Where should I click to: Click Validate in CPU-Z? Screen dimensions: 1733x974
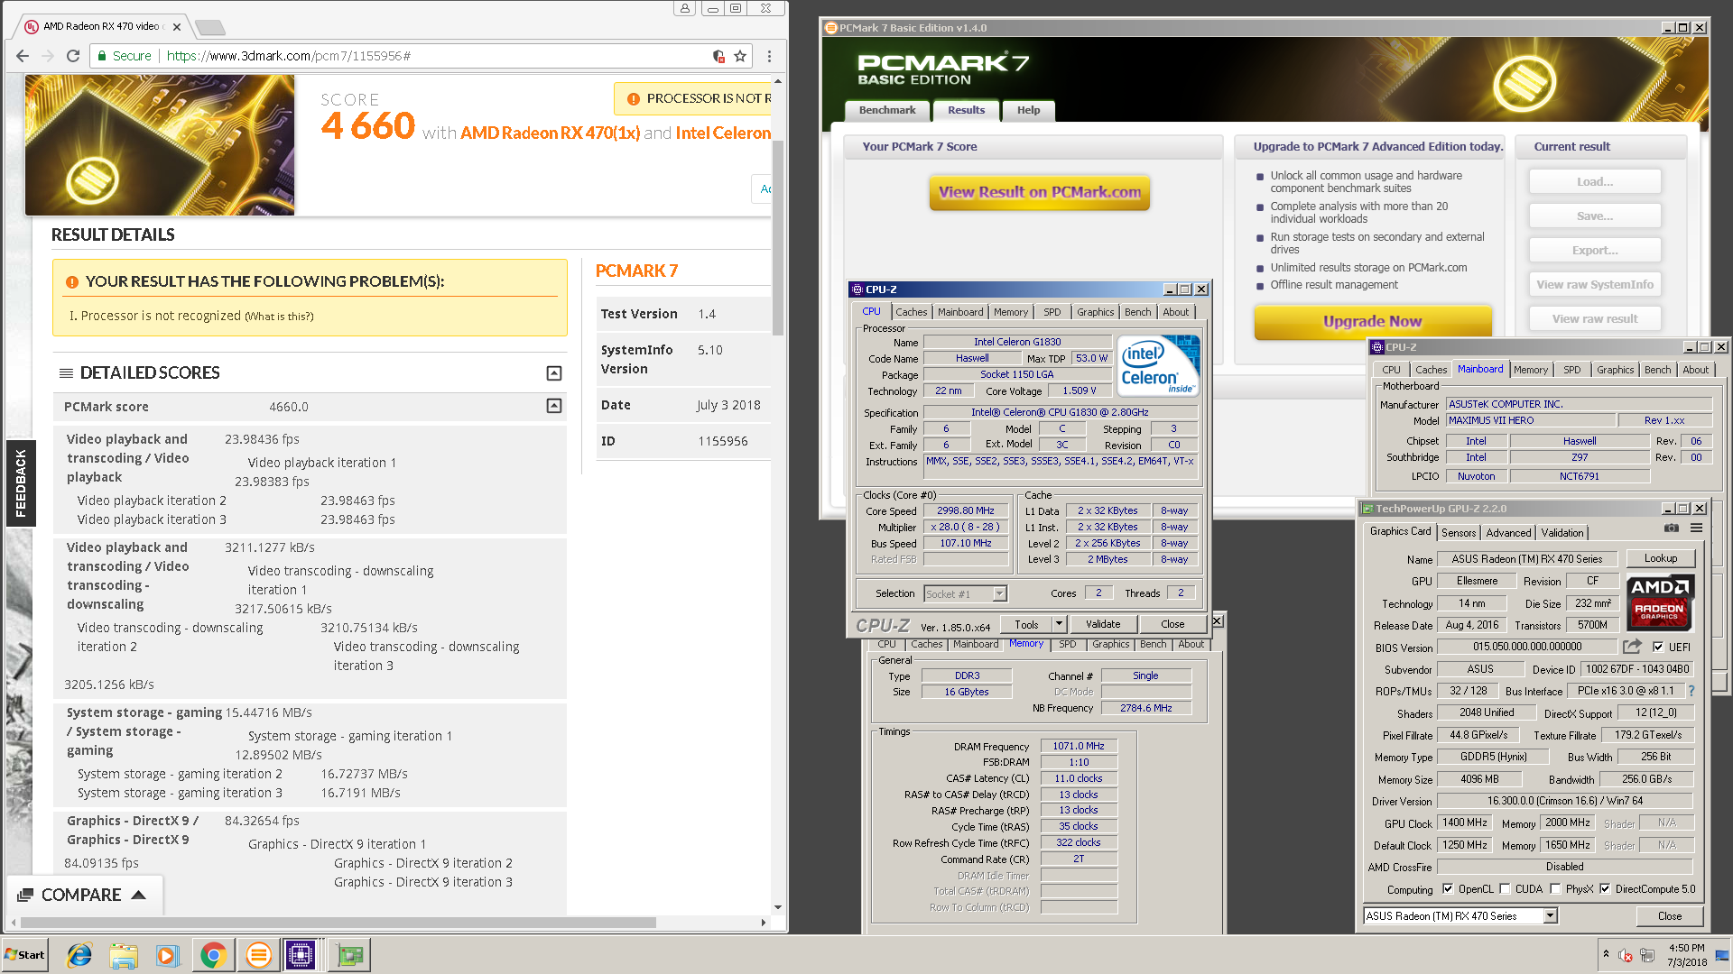pyautogui.click(x=1103, y=624)
